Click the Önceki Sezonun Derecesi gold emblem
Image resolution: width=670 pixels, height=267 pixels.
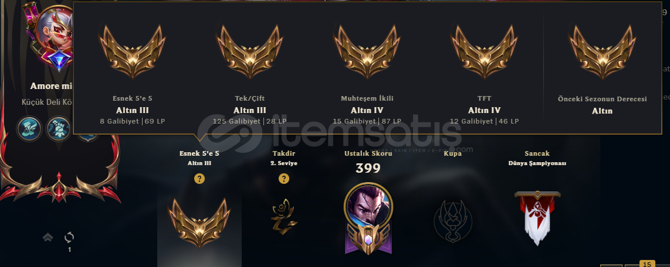click(602, 52)
